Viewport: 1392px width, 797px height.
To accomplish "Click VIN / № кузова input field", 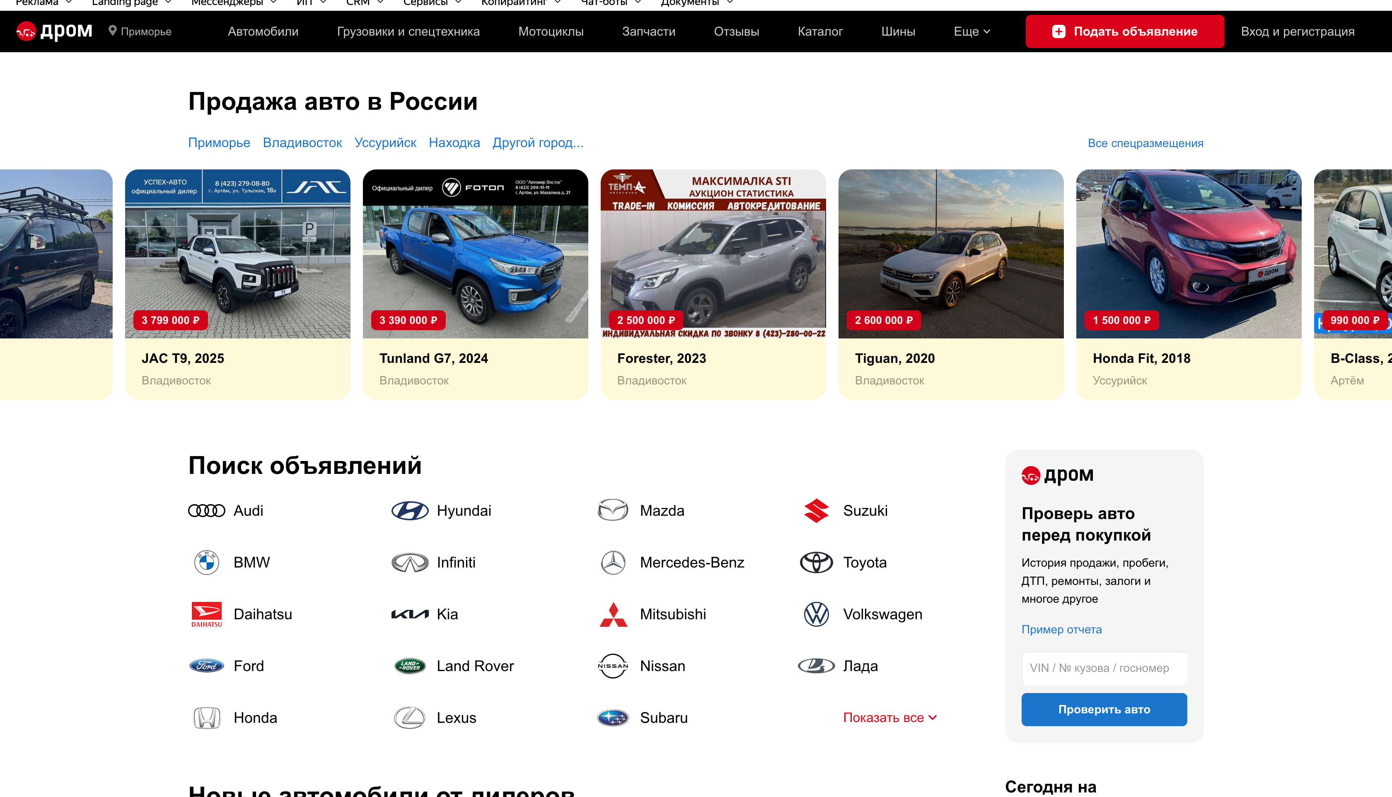I will pyautogui.click(x=1104, y=668).
